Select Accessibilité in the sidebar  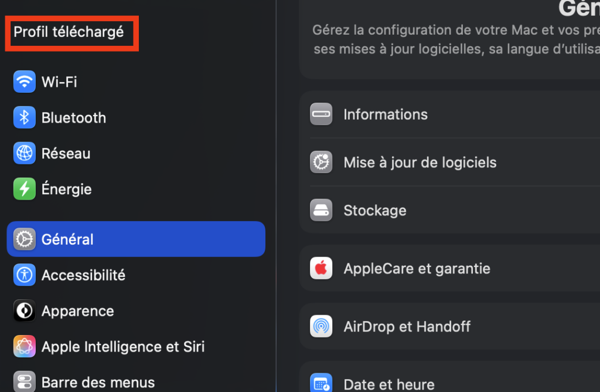pyautogui.click(x=83, y=275)
